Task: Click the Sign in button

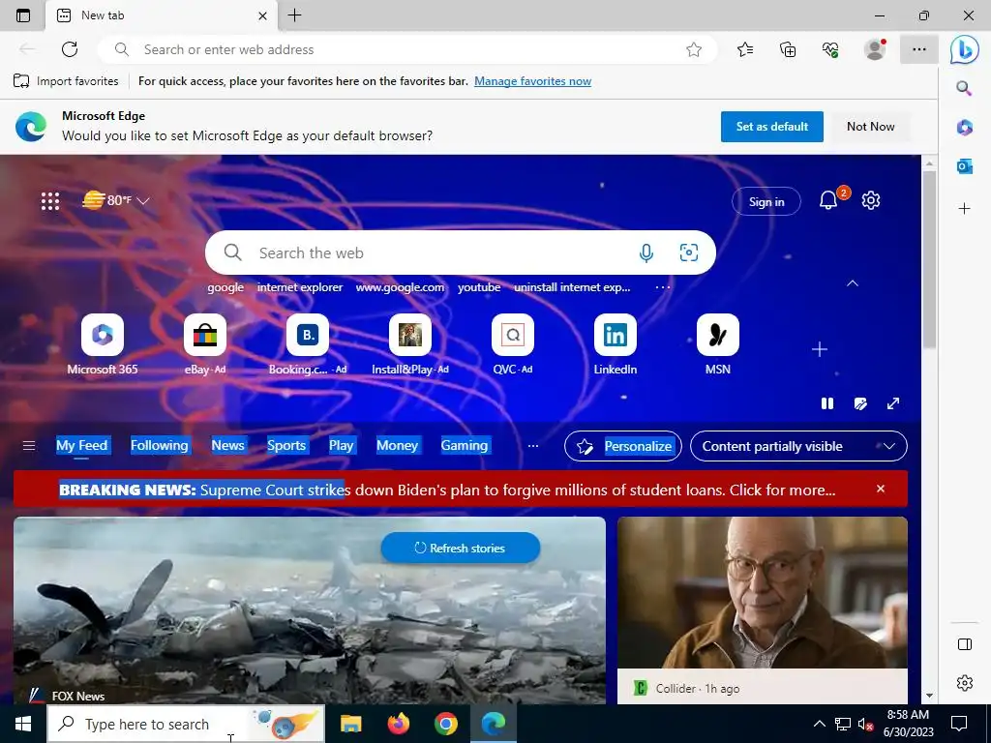Action: pos(766,201)
